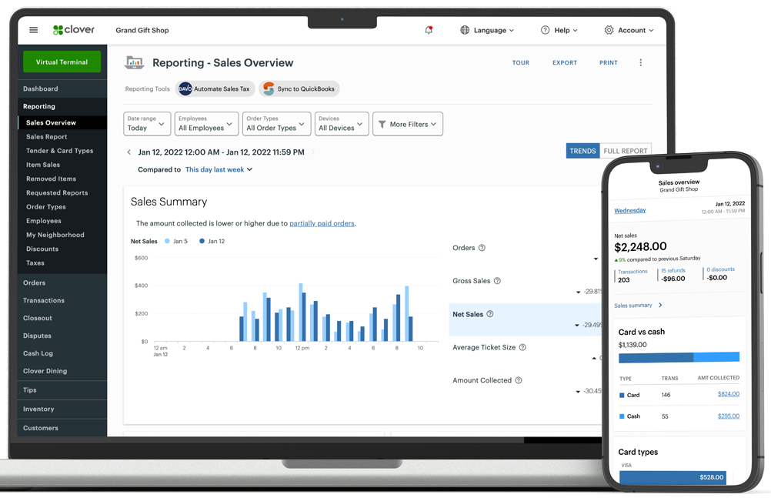
Task: Switch to the FULL REPORT tab
Action: (x=626, y=151)
